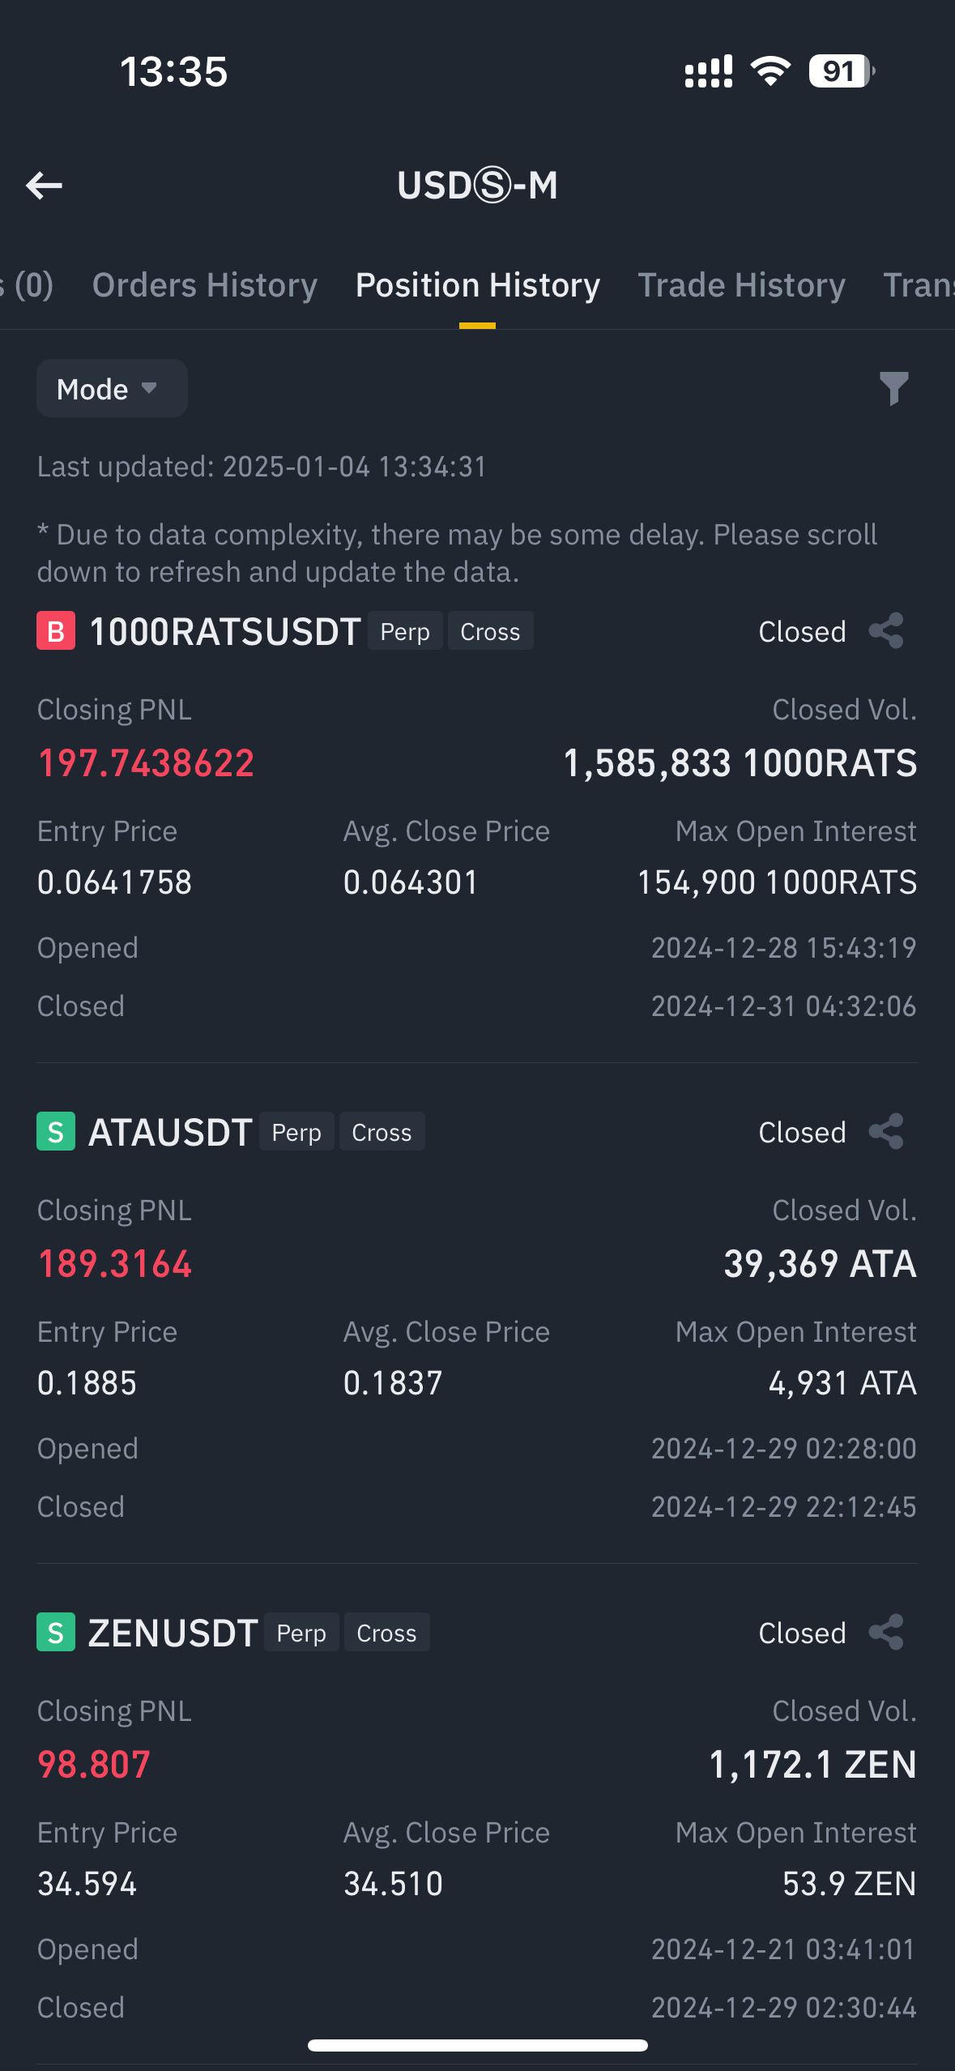Screen dimensions: 955x2071
Task: Switch to Trade History tab
Action: point(741,285)
